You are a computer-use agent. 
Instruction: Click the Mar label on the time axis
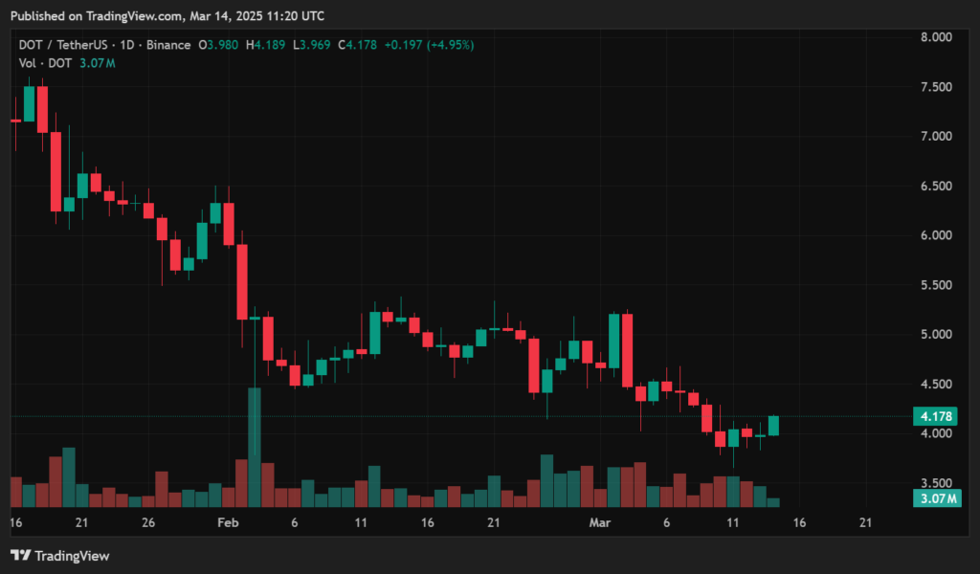point(600,523)
